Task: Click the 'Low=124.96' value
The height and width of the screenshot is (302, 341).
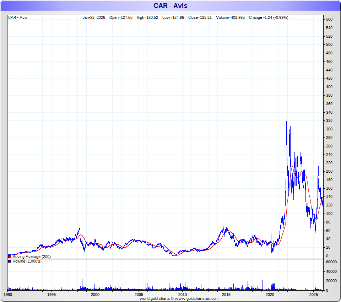Action: pyautogui.click(x=173, y=17)
